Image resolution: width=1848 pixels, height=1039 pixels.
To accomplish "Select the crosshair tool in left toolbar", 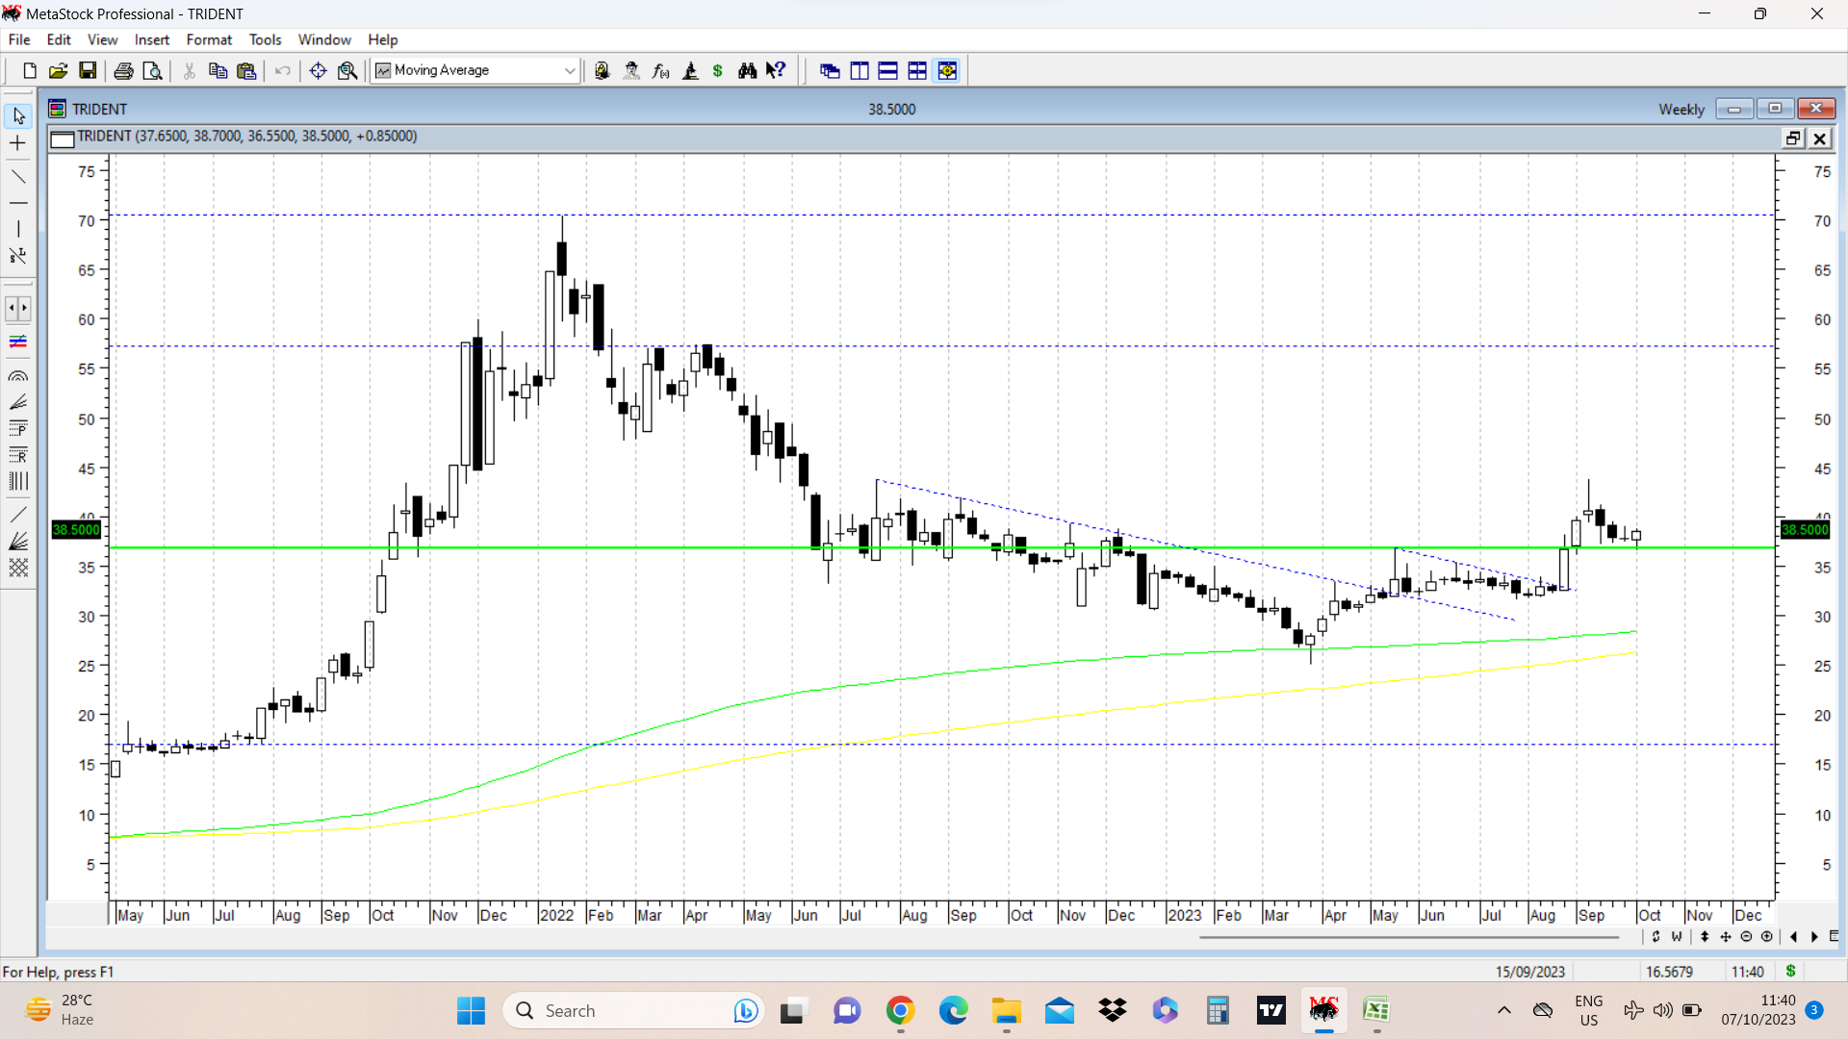I will tap(18, 143).
